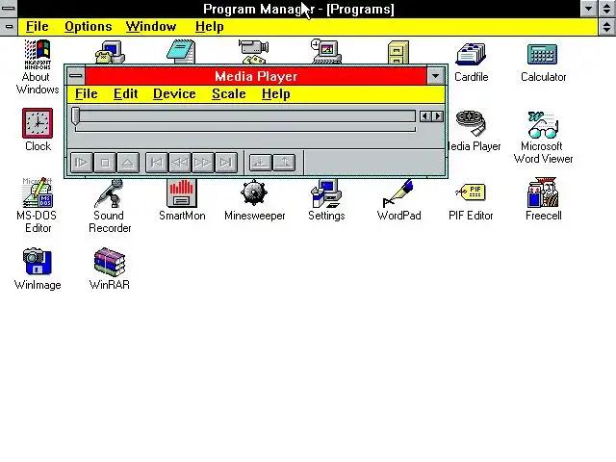The height and width of the screenshot is (462, 616).
Task: Select the WordPad icon
Action: coord(398,193)
